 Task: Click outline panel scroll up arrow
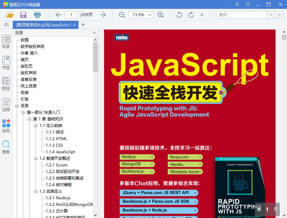(95, 39)
